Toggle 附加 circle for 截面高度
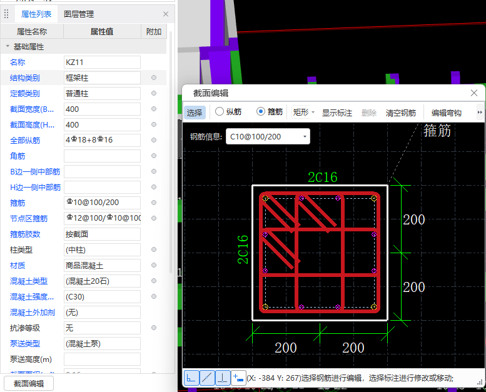 coord(154,124)
